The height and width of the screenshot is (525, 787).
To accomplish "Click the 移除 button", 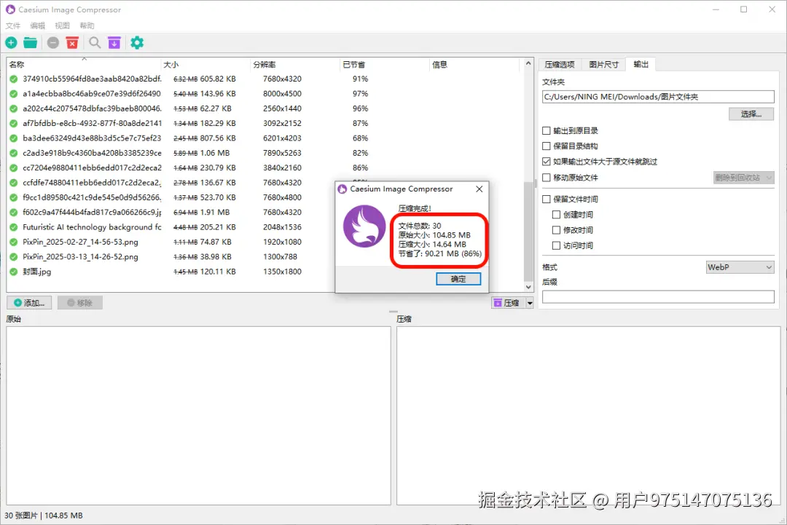I will 80,303.
